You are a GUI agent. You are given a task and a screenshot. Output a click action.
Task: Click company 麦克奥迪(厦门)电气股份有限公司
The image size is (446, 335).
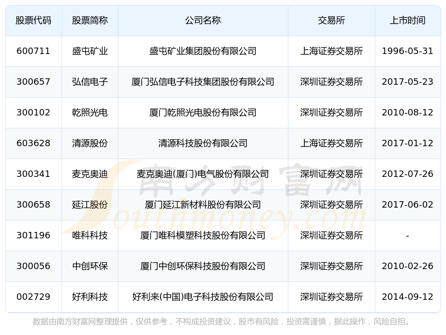tap(203, 174)
